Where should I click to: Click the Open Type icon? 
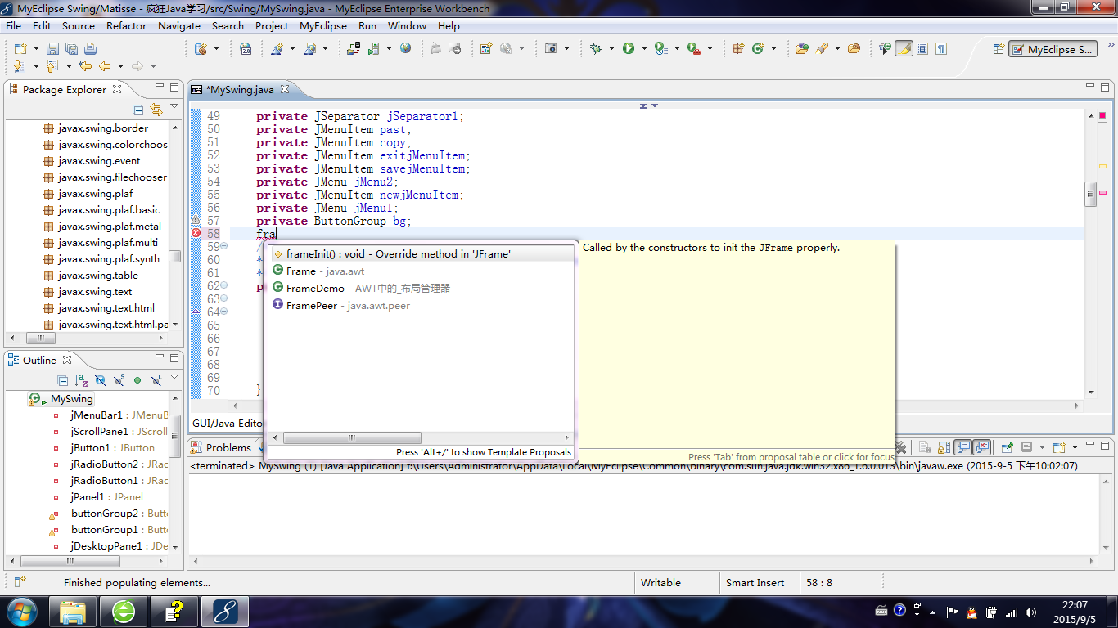802,48
